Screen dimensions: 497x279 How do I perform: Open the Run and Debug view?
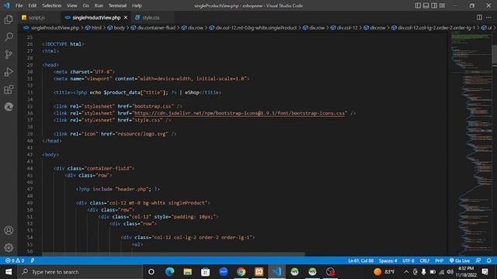pos(9,72)
